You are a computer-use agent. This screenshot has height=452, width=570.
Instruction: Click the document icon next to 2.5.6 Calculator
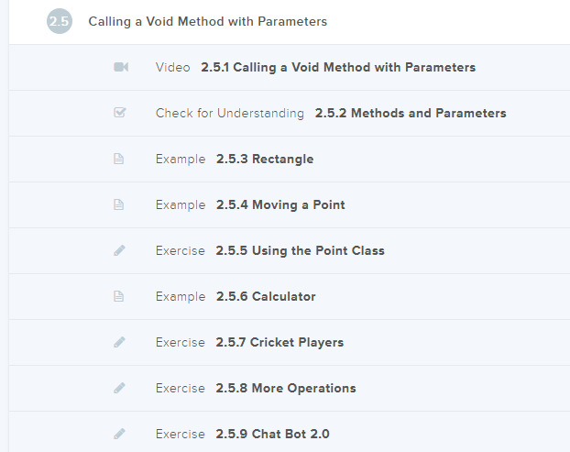click(x=119, y=296)
